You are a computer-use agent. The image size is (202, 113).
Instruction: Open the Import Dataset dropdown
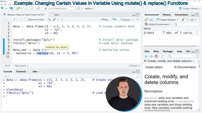(167, 19)
